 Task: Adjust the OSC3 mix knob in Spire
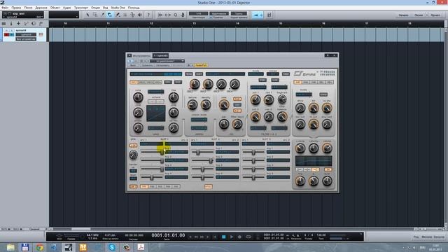pos(221,84)
